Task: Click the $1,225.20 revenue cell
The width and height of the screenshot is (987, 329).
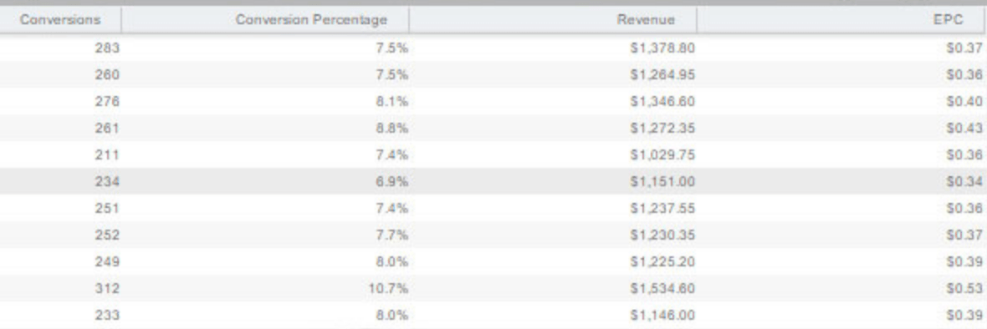Action: tap(553, 261)
